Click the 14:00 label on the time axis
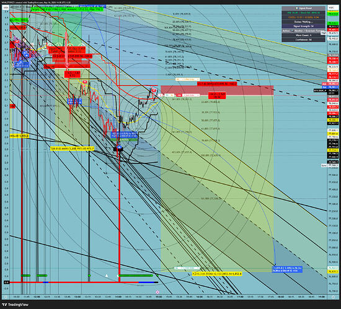341x309 pixels. [118, 297]
